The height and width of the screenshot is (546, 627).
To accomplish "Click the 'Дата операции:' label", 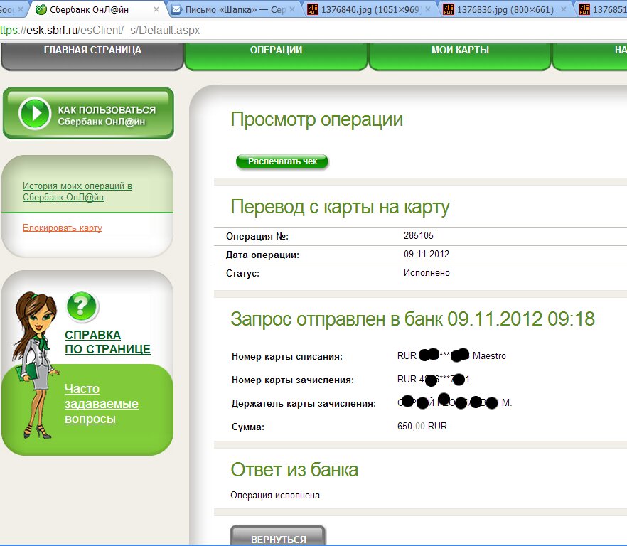I will (x=262, y=255).
